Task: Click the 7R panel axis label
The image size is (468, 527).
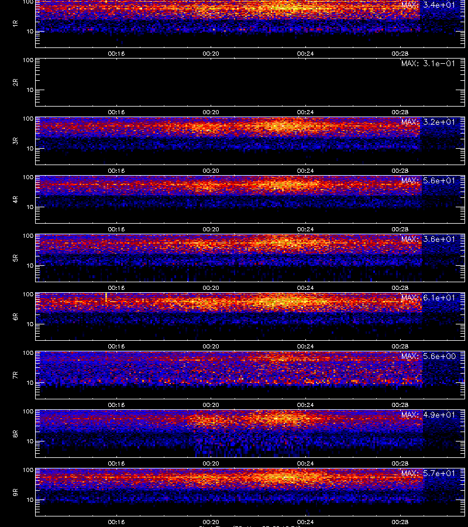Action: tap(15, 375)
